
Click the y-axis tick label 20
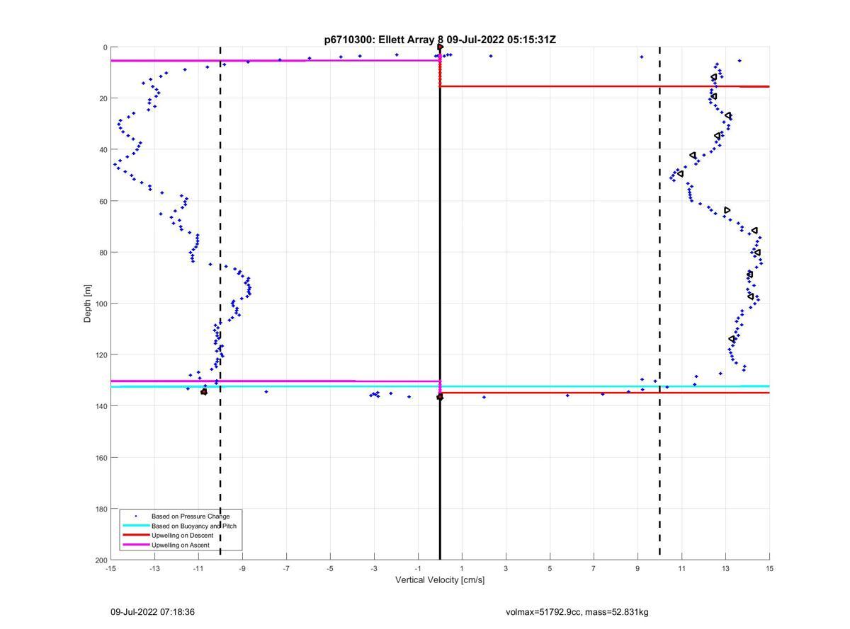[x=103, y=98]
